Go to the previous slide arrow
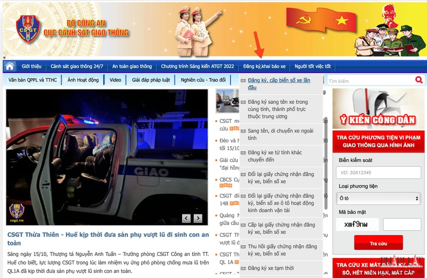Screen dimensions: 427x278 point(186,219)
